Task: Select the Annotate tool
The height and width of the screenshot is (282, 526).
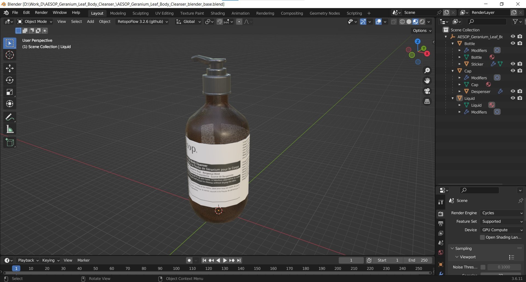Action: pos(10,117)
